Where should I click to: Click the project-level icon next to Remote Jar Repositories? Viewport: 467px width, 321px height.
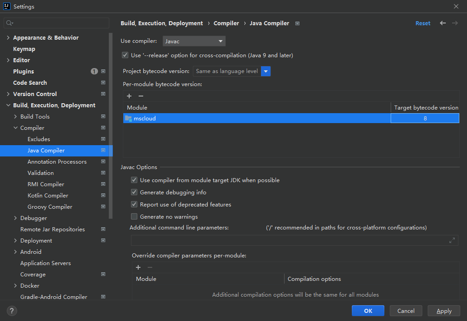tap(103, 229)
